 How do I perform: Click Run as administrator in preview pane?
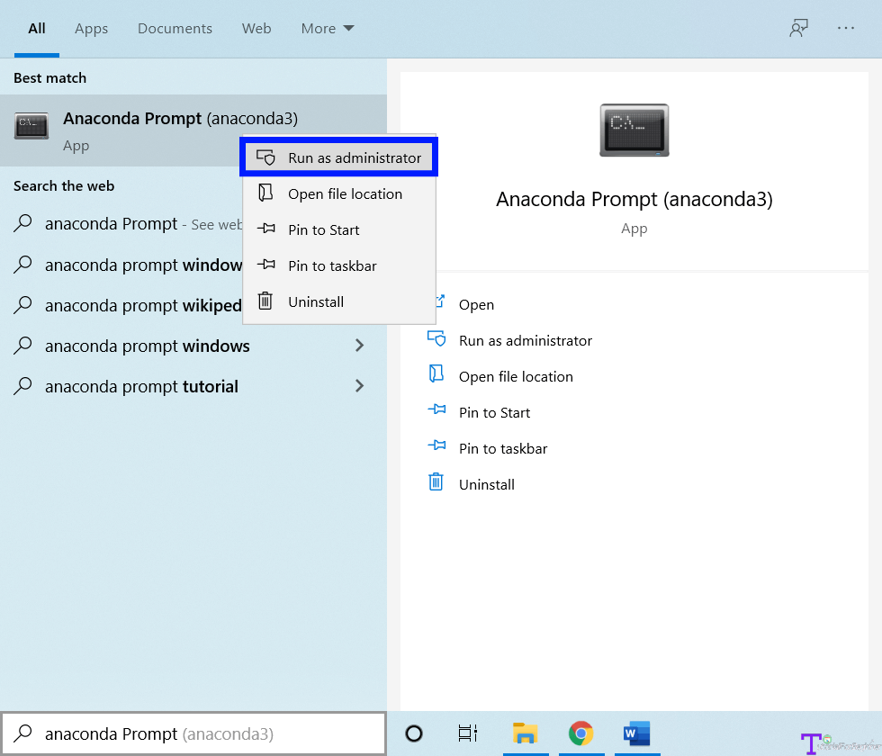[526, 340]
